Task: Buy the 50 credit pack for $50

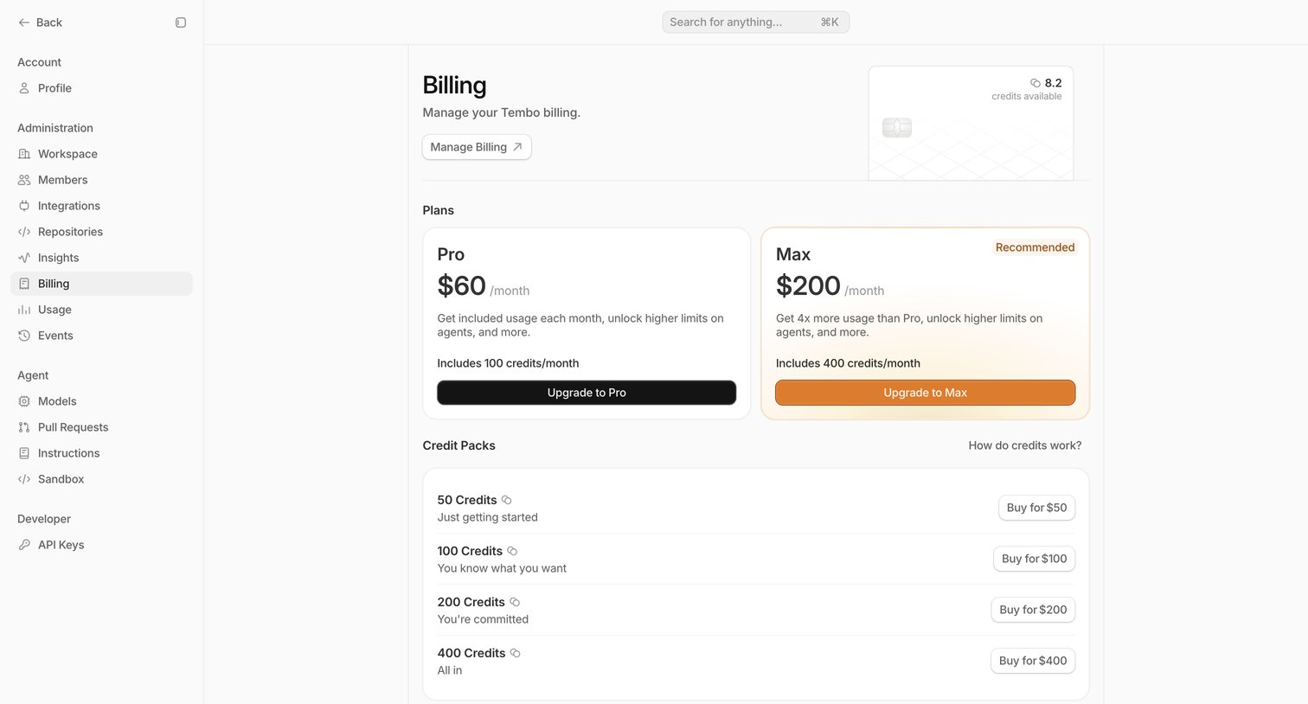Action: tap(1036, 508)
